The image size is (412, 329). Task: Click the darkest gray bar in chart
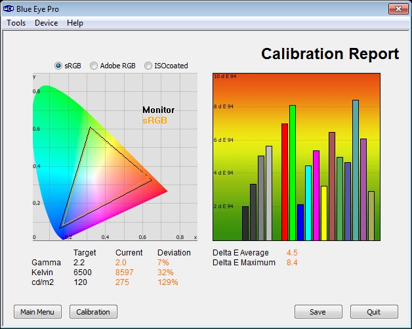pos(245,223)
